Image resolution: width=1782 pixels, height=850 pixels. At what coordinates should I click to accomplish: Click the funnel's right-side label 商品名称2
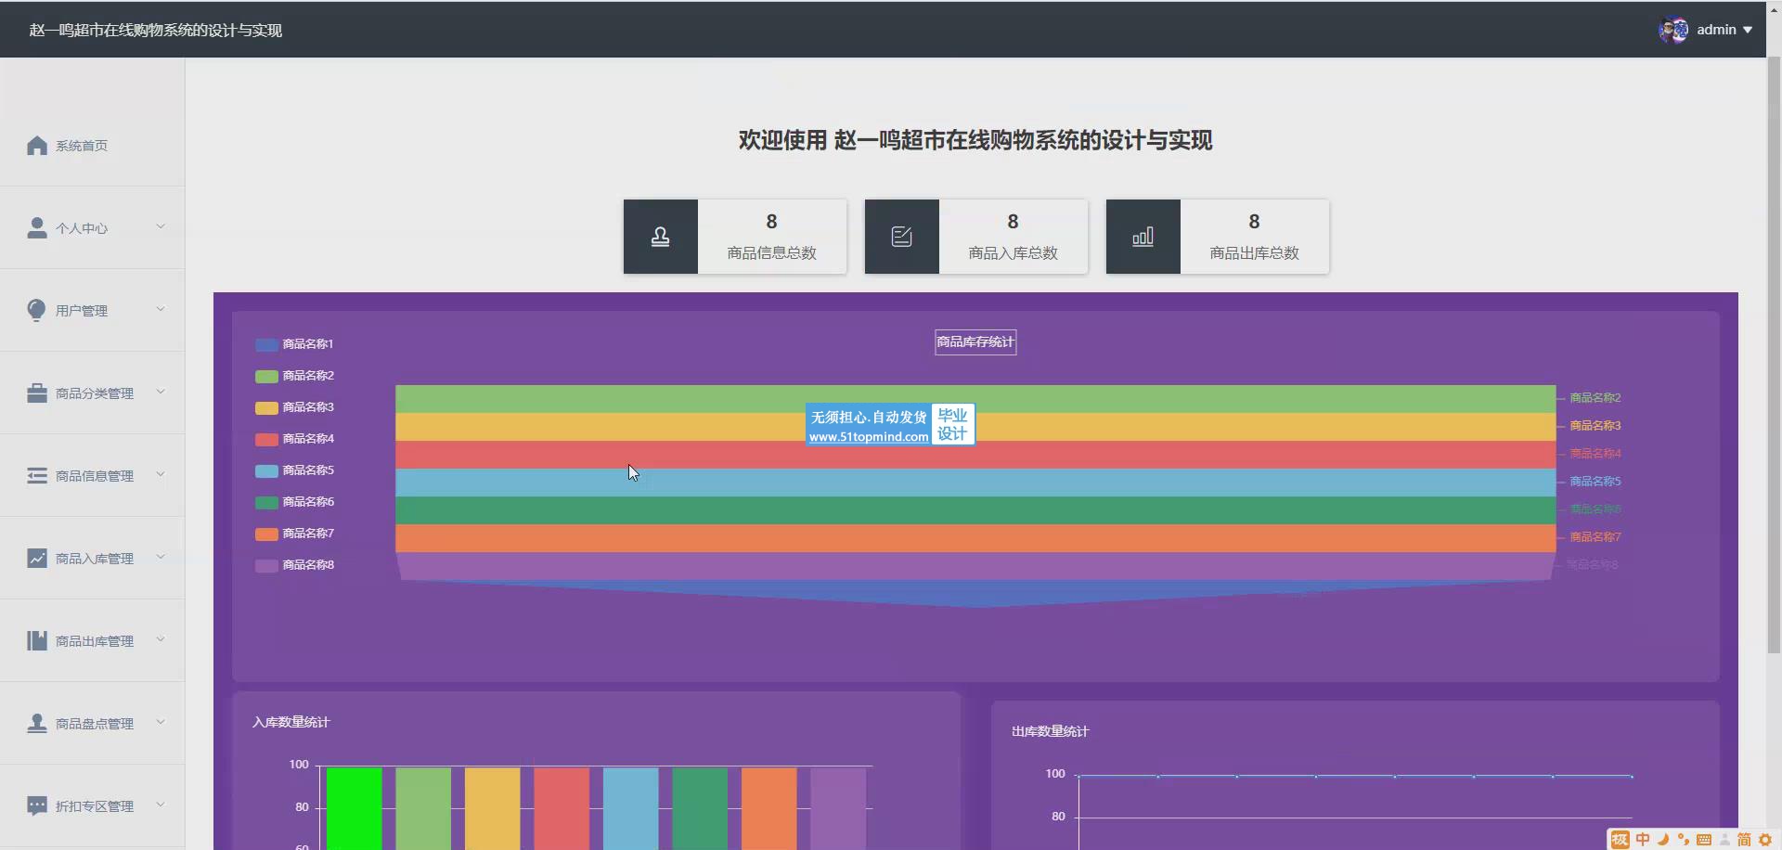pyautogui.click(x=1595, y=398)
